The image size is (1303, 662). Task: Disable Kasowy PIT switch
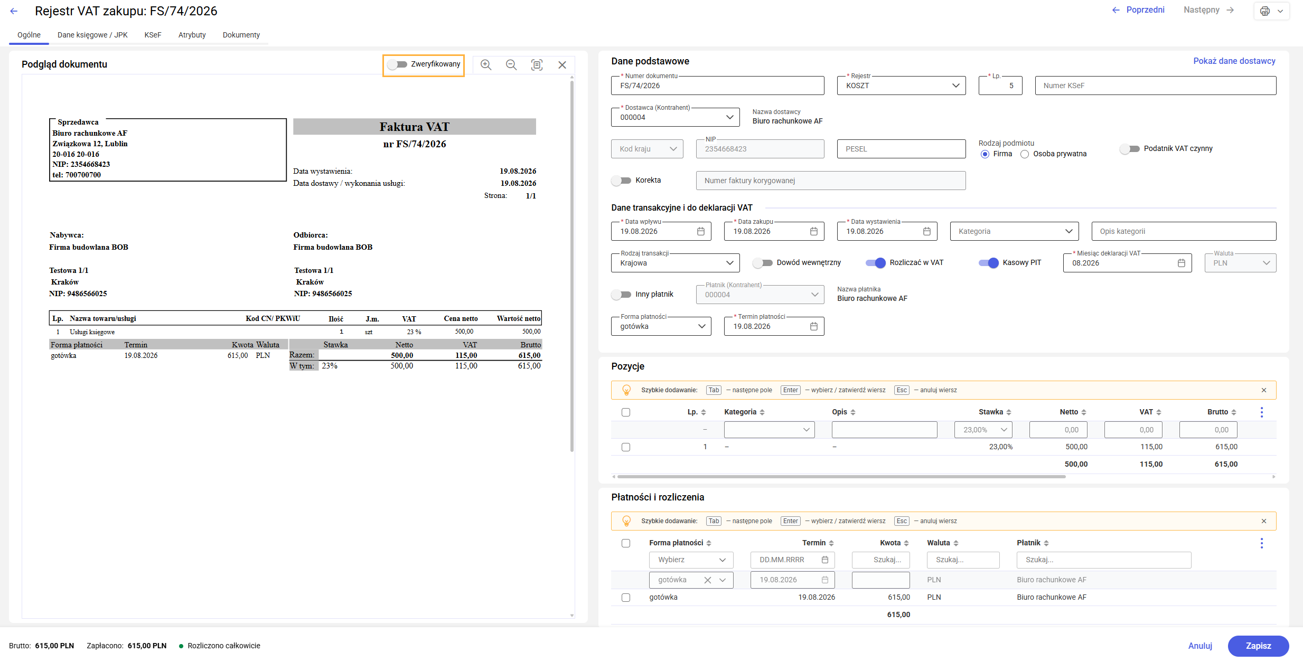(989, 263)
